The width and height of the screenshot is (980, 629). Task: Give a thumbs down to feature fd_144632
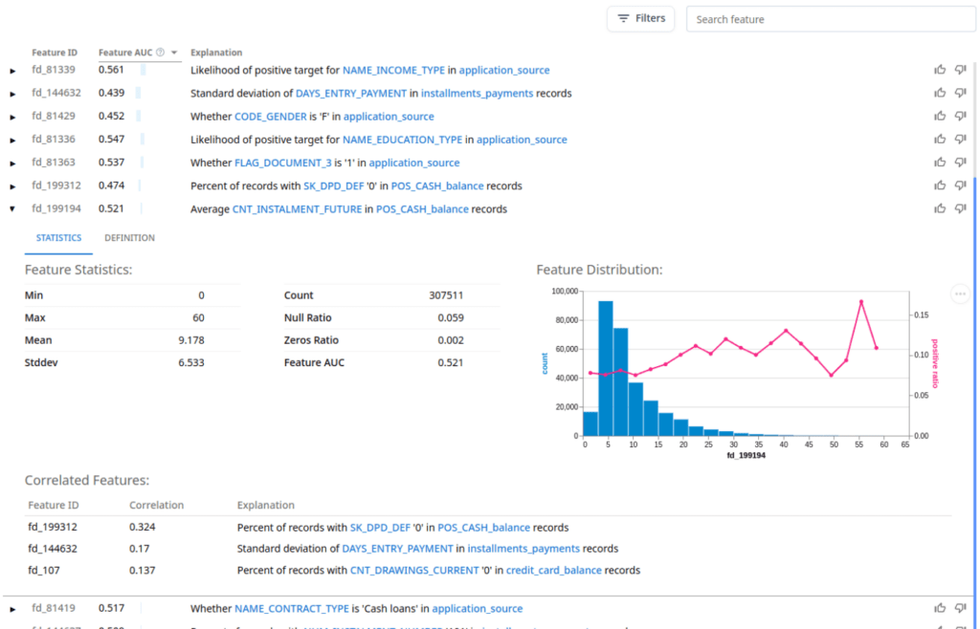960,92
